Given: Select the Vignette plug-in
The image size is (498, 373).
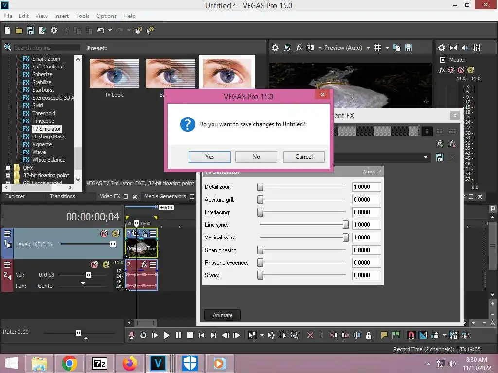Looking at the screenshot, I should (42, 144).
